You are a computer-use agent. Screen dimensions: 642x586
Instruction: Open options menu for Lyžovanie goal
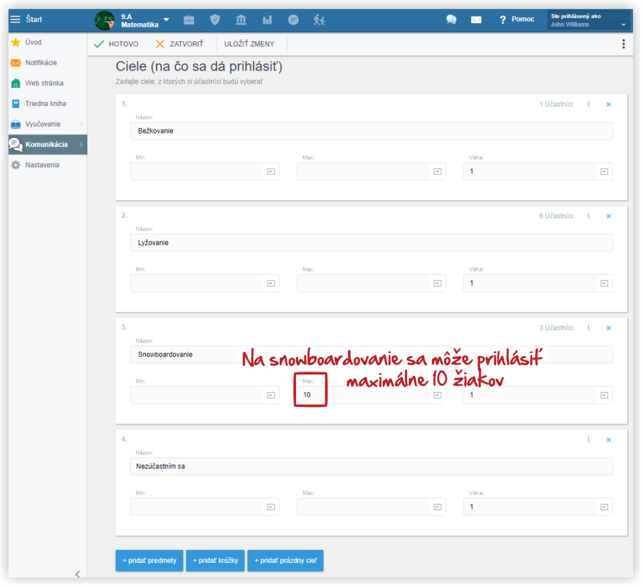point(589,216)
